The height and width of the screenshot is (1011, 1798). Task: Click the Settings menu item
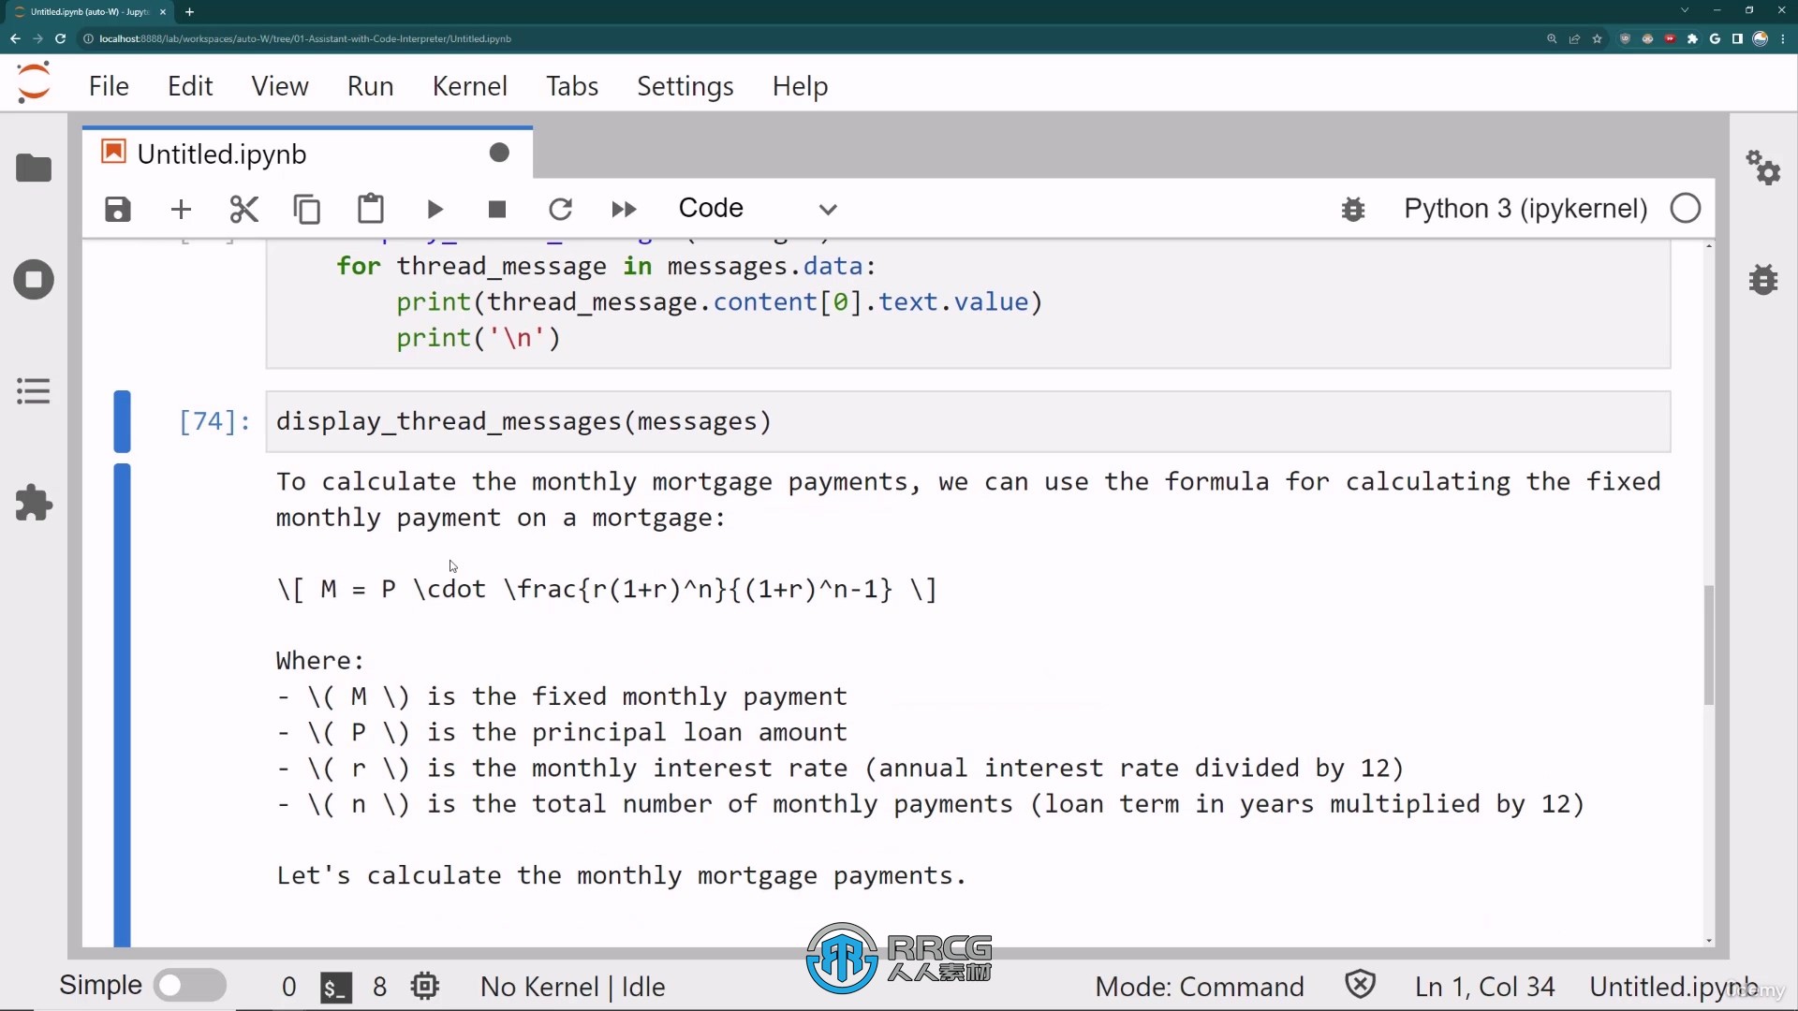click(685, 85)
